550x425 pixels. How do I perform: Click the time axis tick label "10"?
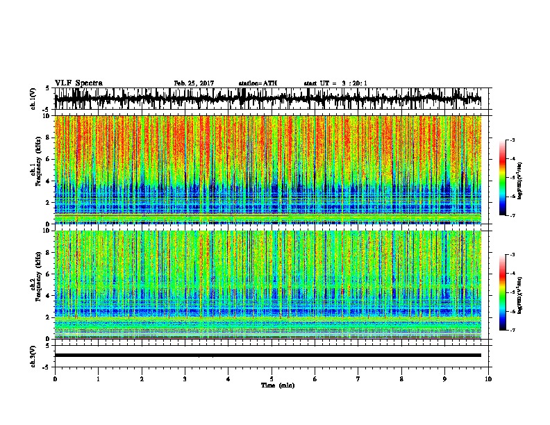coord(488,379)
